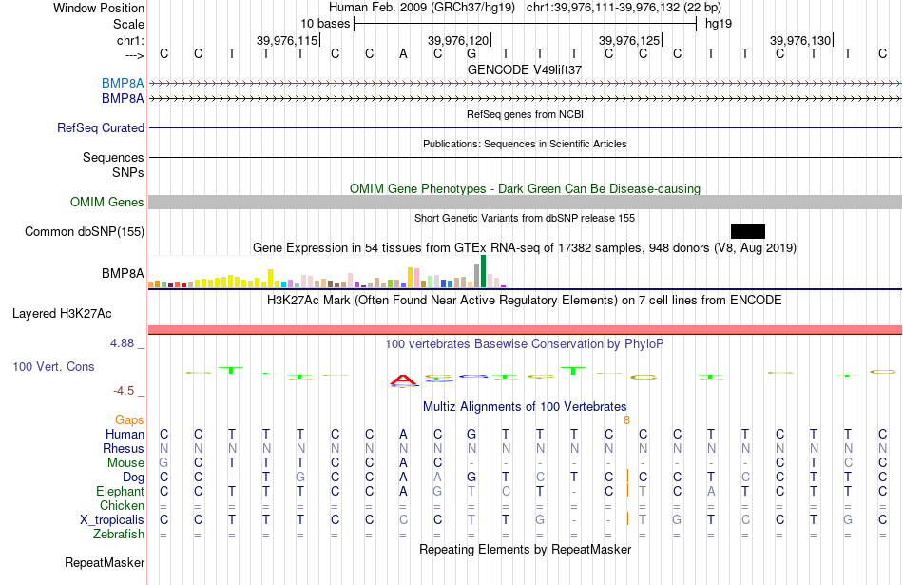Click the SNPs track label
The image size is (903, 585).
(x=128, y=172)
